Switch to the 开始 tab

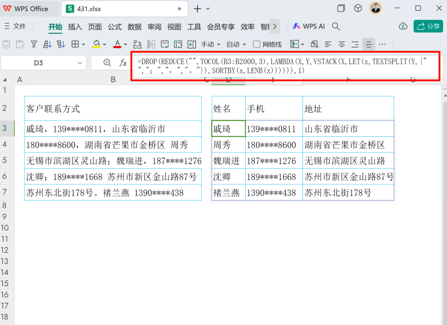click(x=55, y=27)
